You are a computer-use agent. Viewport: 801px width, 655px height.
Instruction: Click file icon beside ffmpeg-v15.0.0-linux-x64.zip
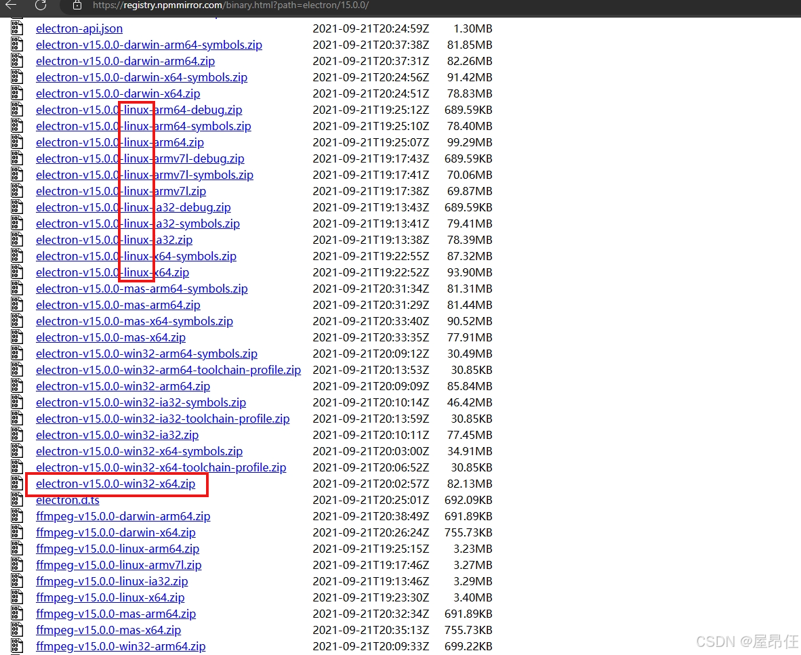17,597
